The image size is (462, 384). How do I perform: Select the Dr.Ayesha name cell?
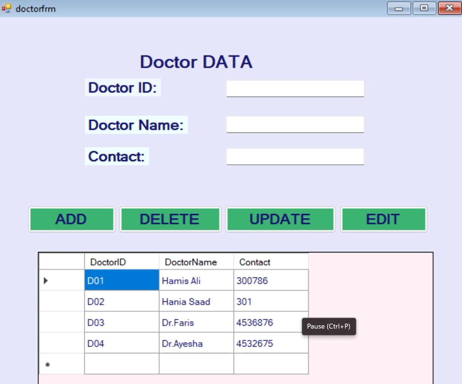196,343
